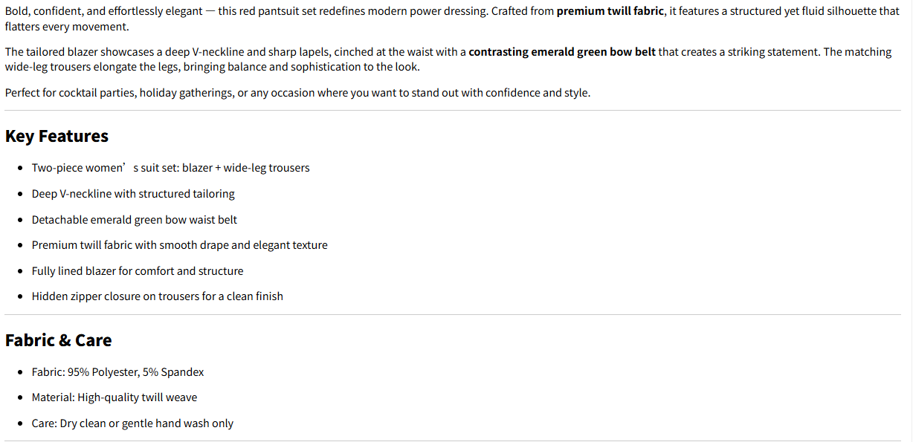This screenshot has height=442, width=913.
Task: Click "Material: High-quality twill weave" item
Action: pos(114,397)
